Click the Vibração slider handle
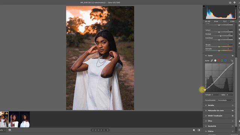240x135 pixels. click(x=219, y=46)
